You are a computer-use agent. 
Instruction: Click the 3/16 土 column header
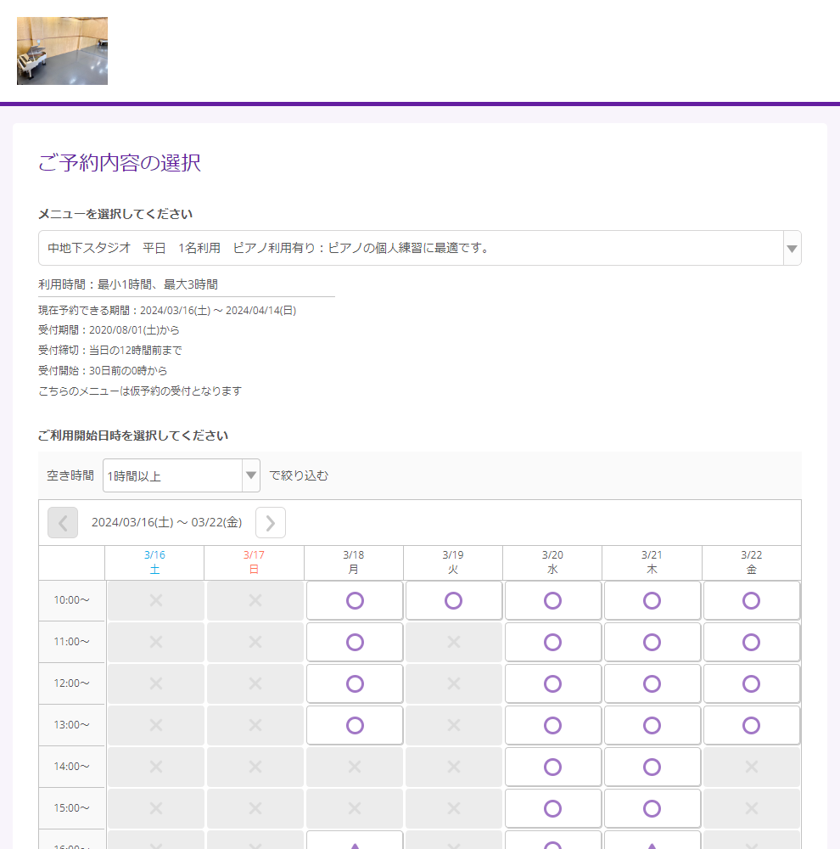click(x=154, y=562)
